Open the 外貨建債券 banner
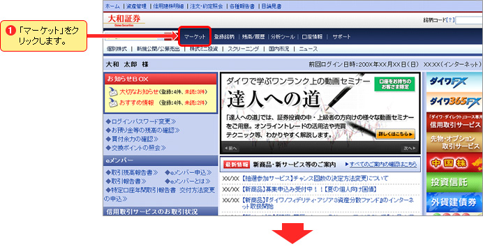Screen dimensions: 483x251 pyautogui.click(x=454, y=202)
